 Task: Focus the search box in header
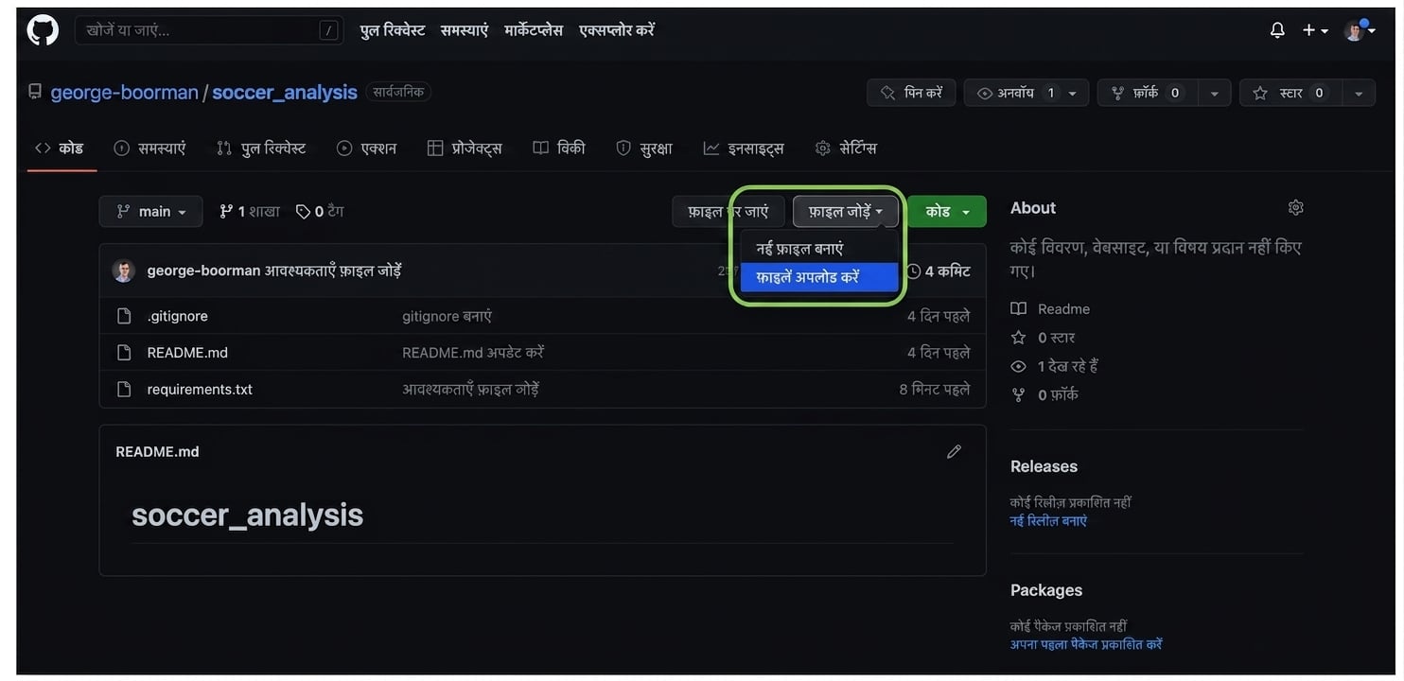click(208, 30)
